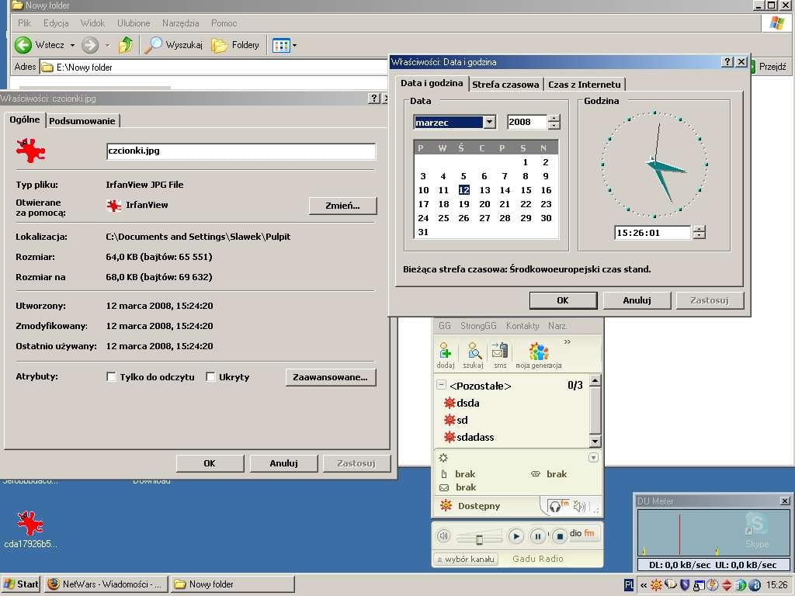Expand hidden tray icons with the chevron
795x596 pixels.
click(x=644, y=585)
